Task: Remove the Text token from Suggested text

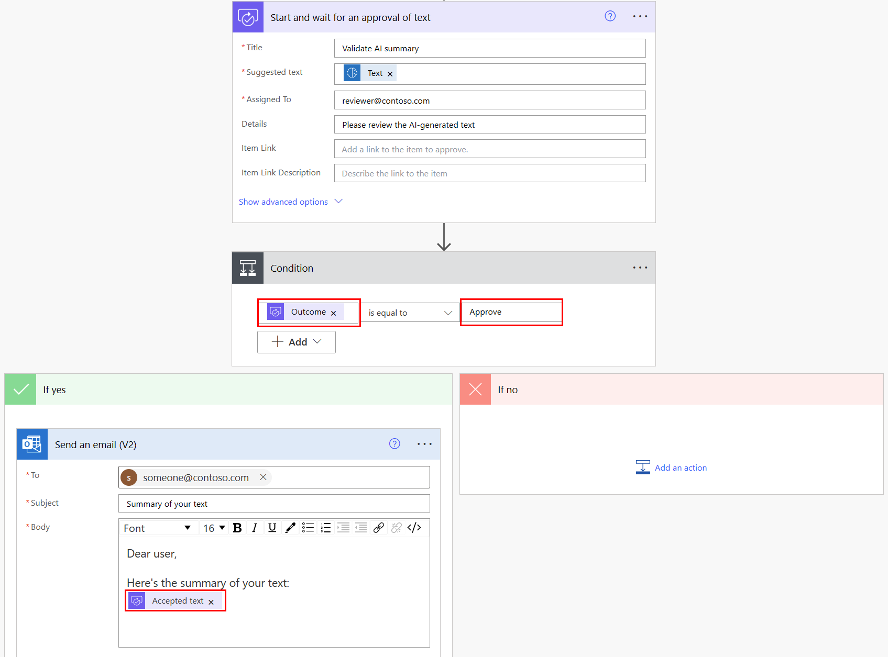Action: 390,74
